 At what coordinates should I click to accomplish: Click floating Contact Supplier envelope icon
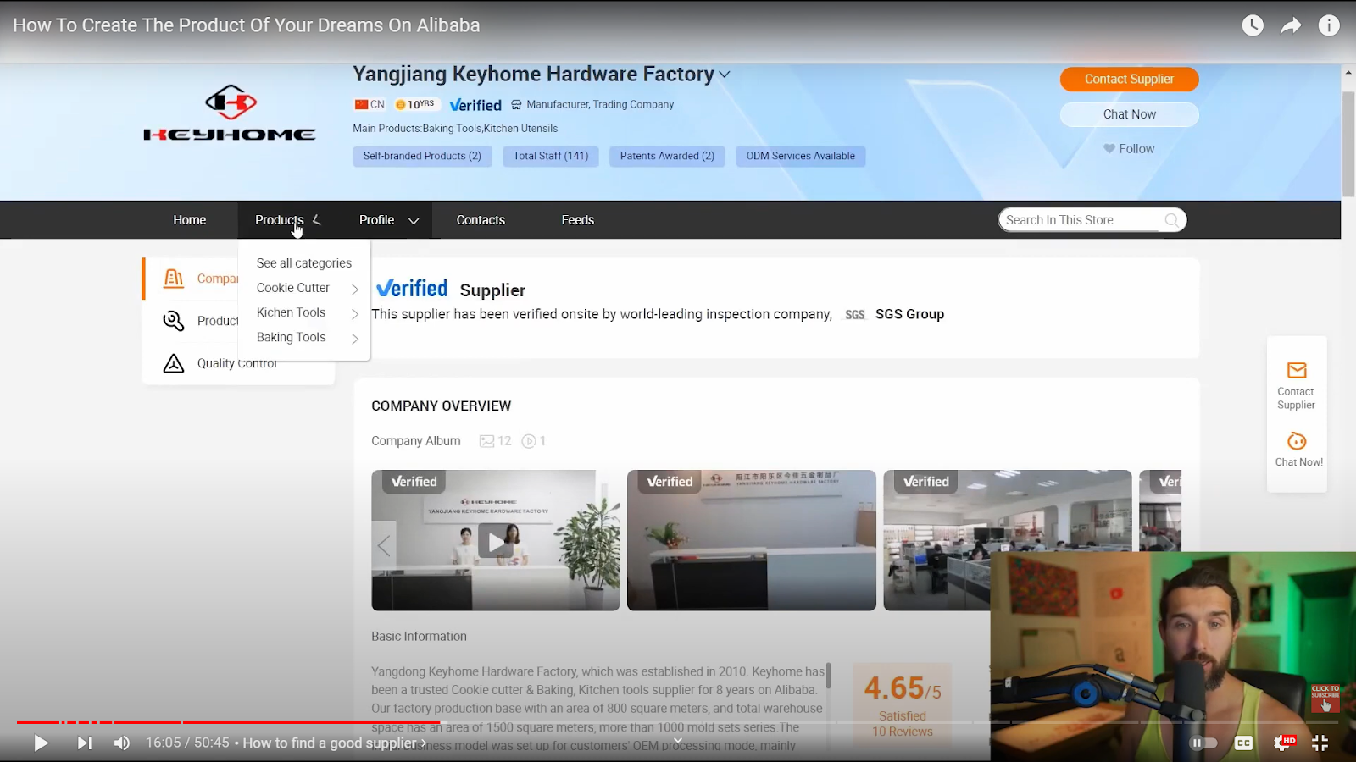click(x=1297, y=370)
